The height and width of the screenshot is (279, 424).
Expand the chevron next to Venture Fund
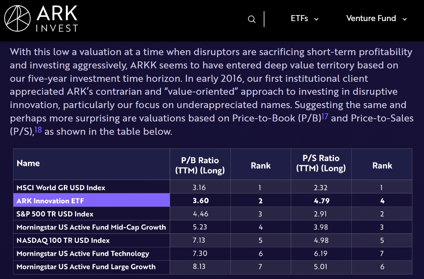click(405, 19)
